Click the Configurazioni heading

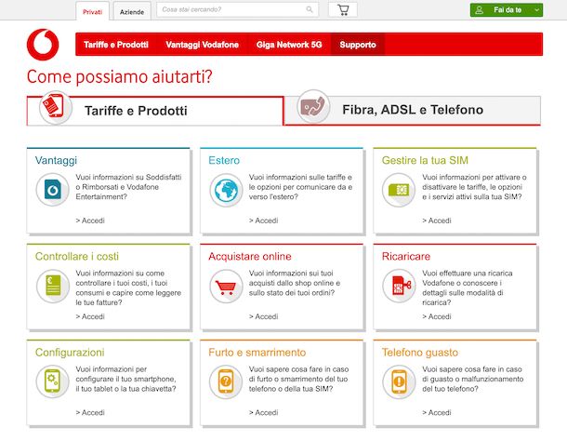coord(70,353)
